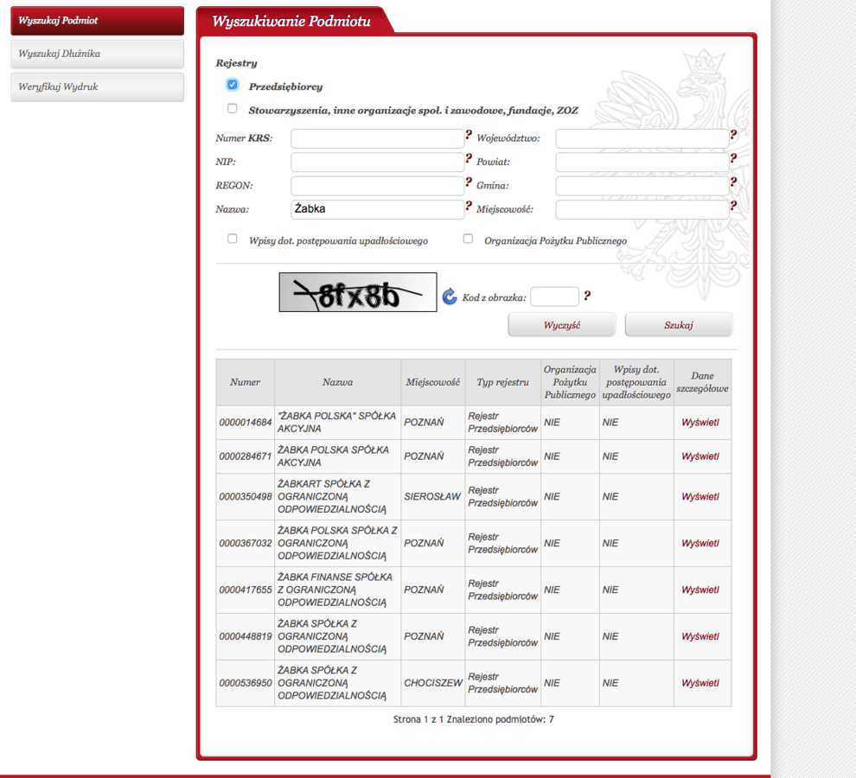856x778 pixels.
Task: Open the Wyszukaj Podmiot menu item
Action: [x=97, y=21]
